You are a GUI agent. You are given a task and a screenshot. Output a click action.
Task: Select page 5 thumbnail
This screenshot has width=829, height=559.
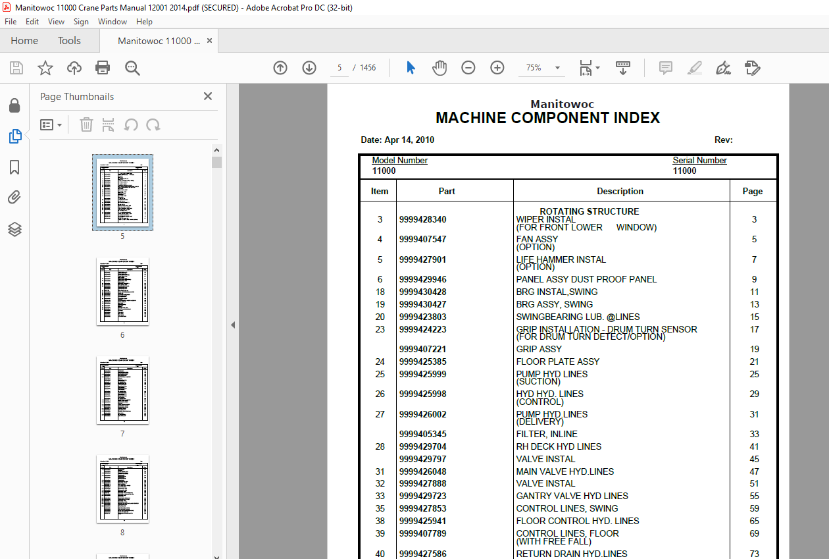(x=122, y=192)
